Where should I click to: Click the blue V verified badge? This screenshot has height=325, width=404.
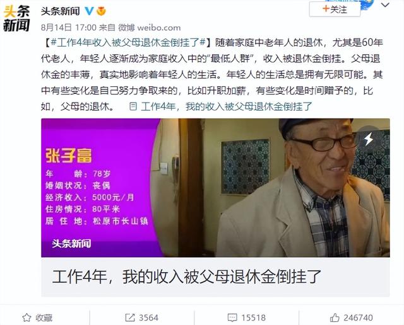[x=89, y=11]
